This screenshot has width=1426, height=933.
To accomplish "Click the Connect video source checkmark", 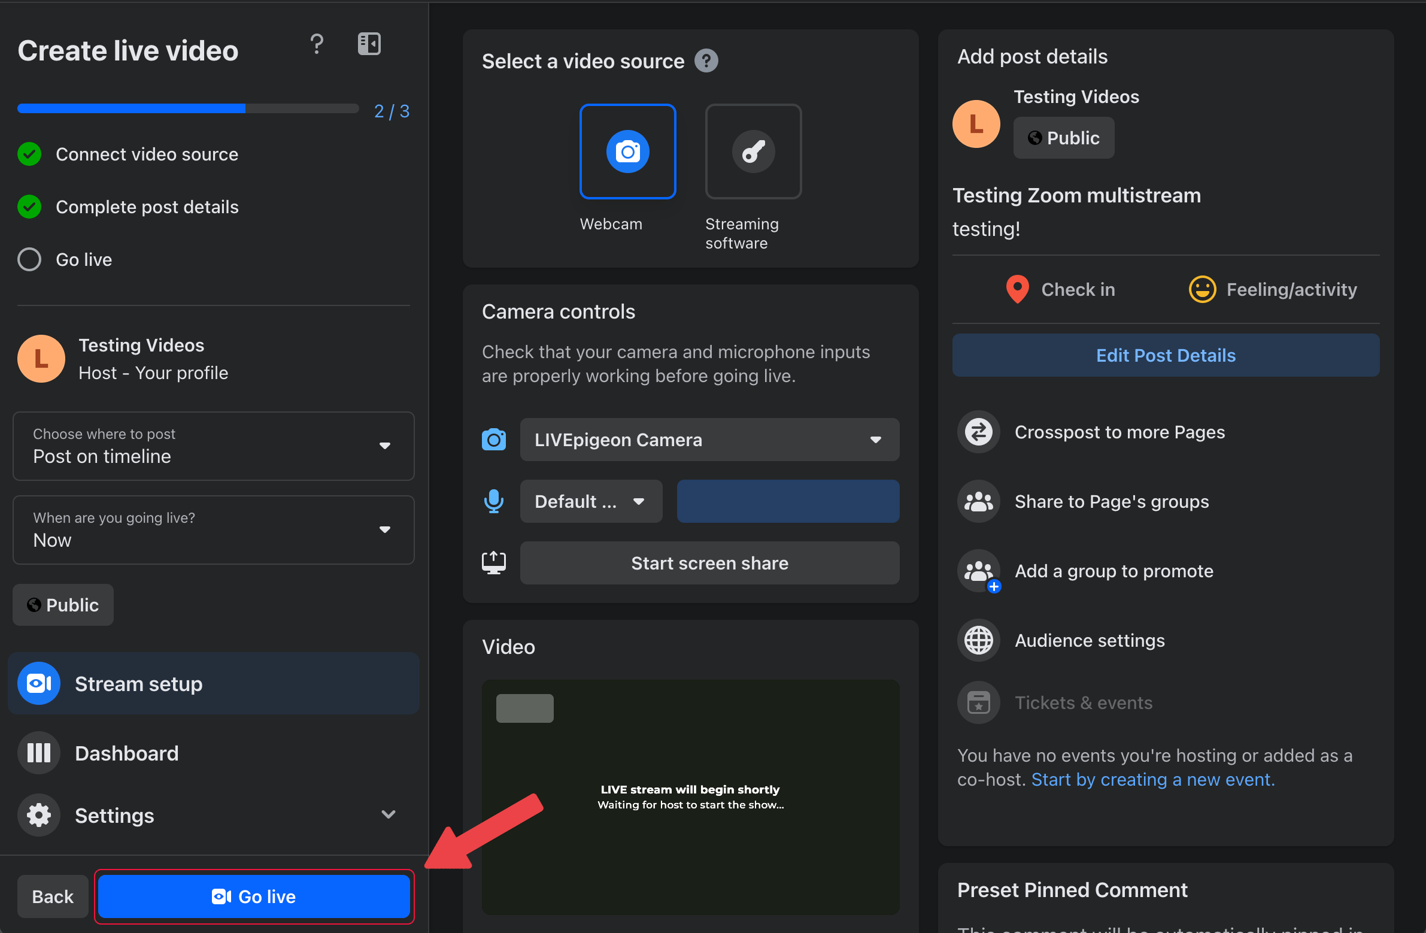I will pyautogui.click(x=29, y=154).
